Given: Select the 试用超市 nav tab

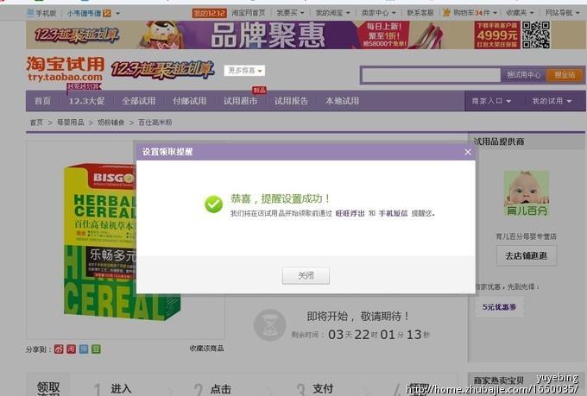Looking at the screenshot, I should [x=240, y=101].
